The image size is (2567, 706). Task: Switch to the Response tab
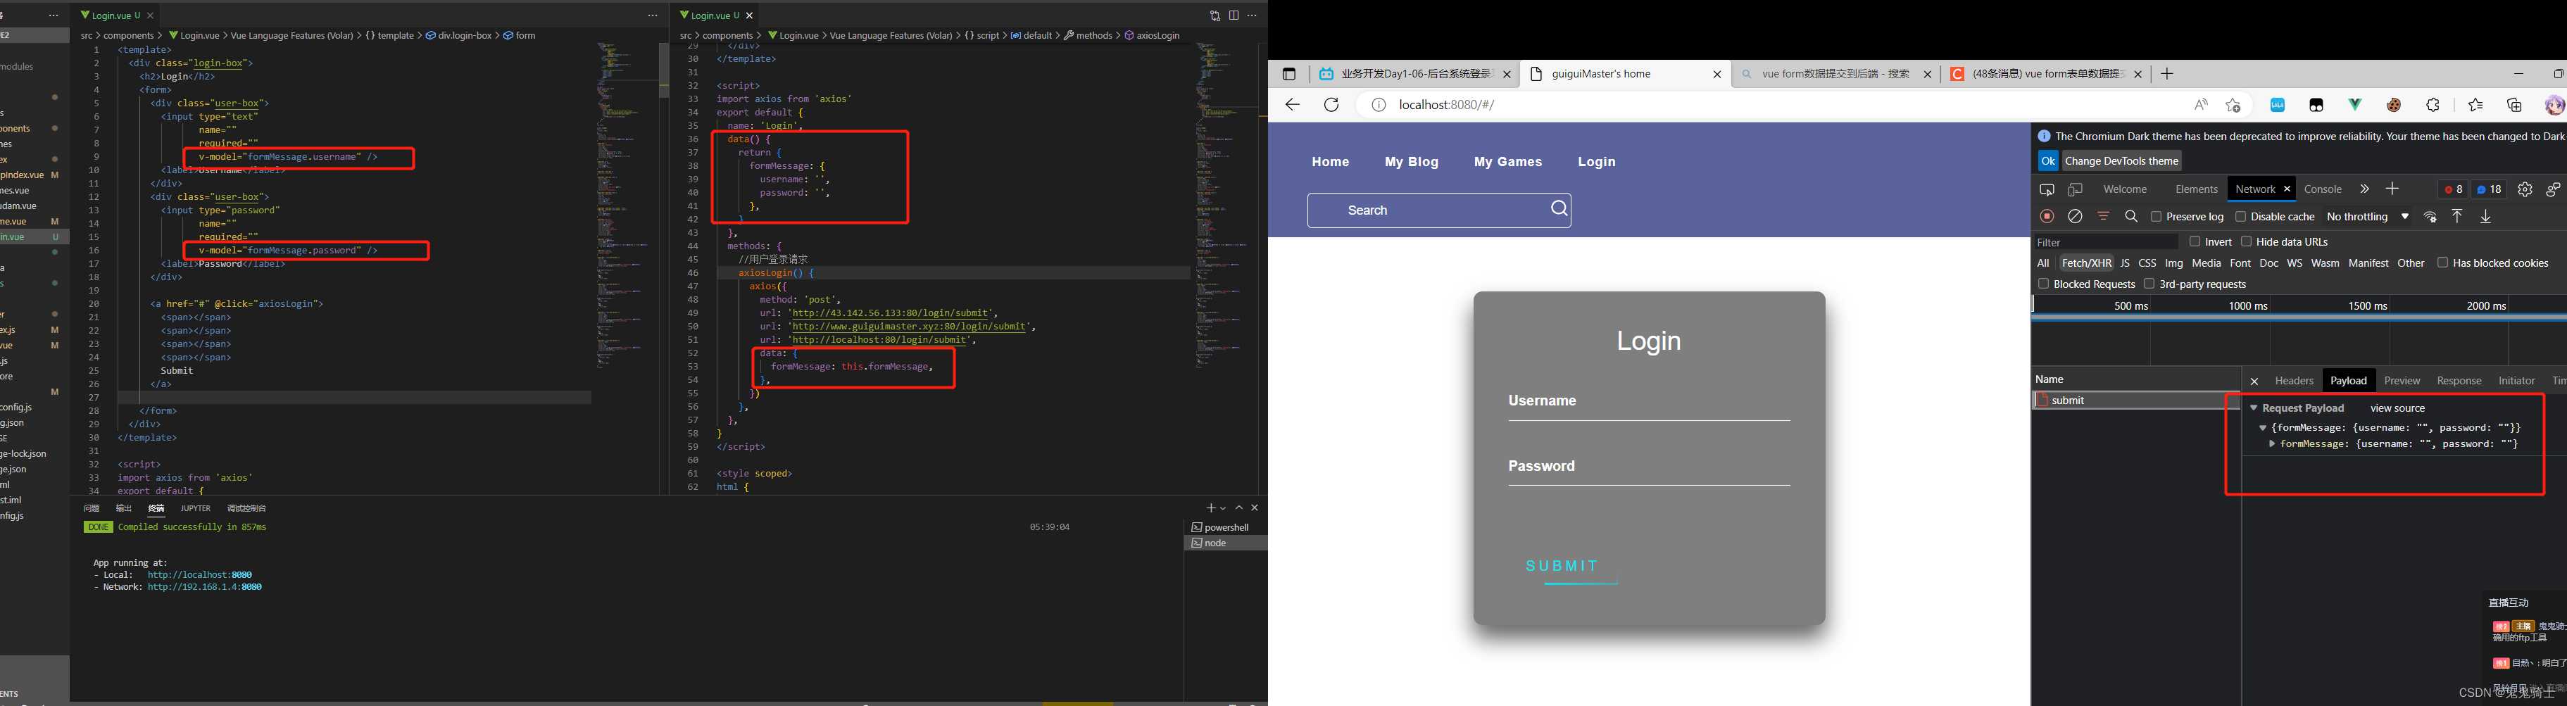2459,380
